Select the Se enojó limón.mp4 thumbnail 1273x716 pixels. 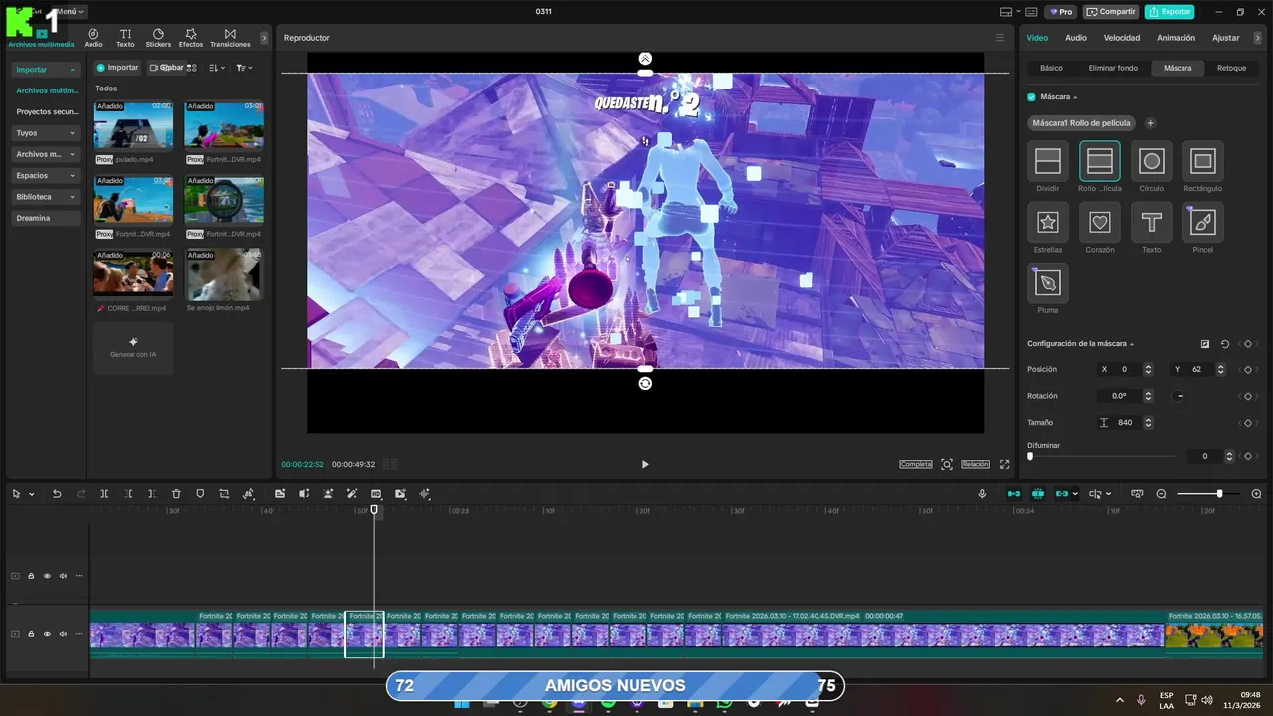click(224, 273)
